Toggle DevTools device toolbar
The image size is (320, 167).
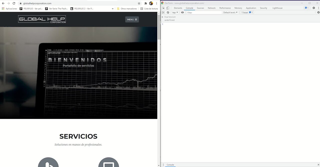[x=168, y=8]
